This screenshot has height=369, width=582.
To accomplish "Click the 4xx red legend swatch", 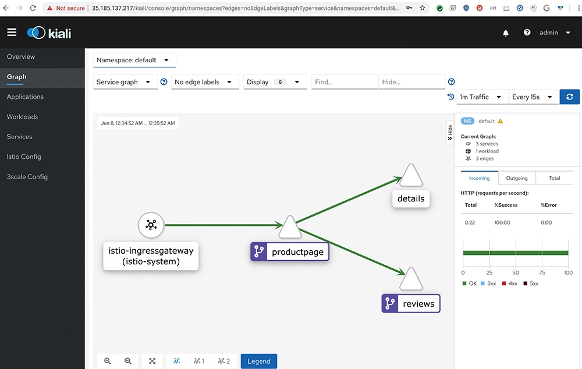I will tap(503, 283).
